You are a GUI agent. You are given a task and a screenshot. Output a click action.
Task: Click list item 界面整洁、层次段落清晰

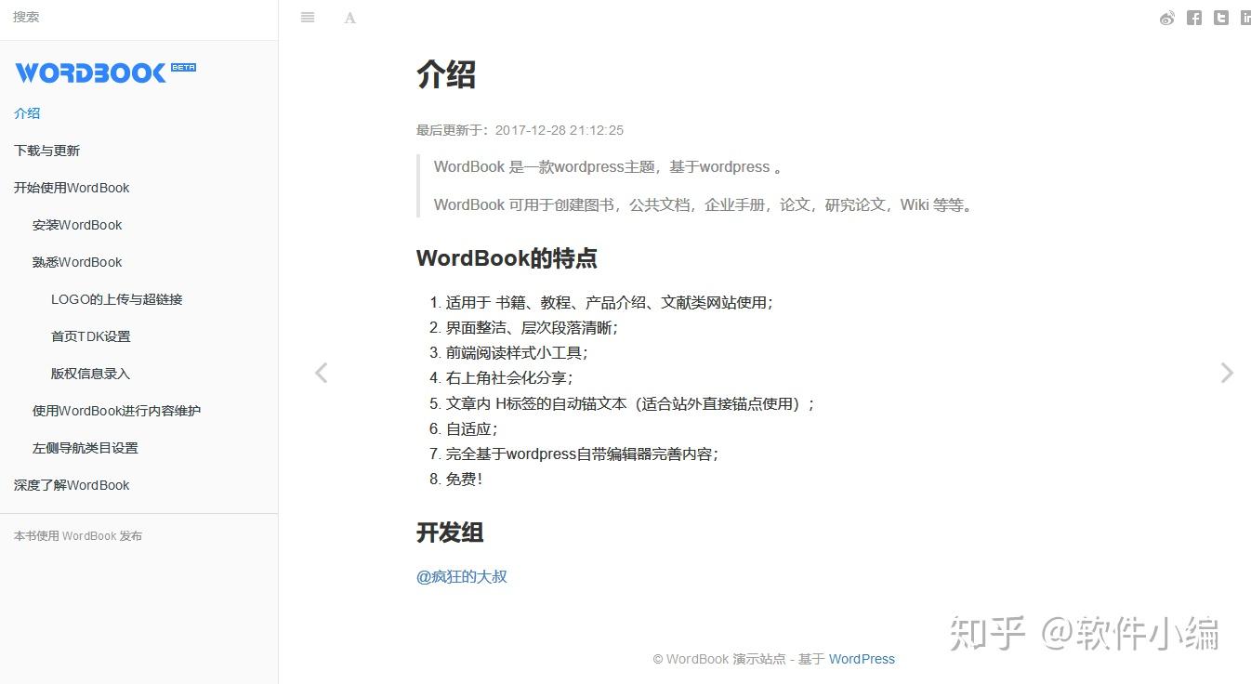532,328
